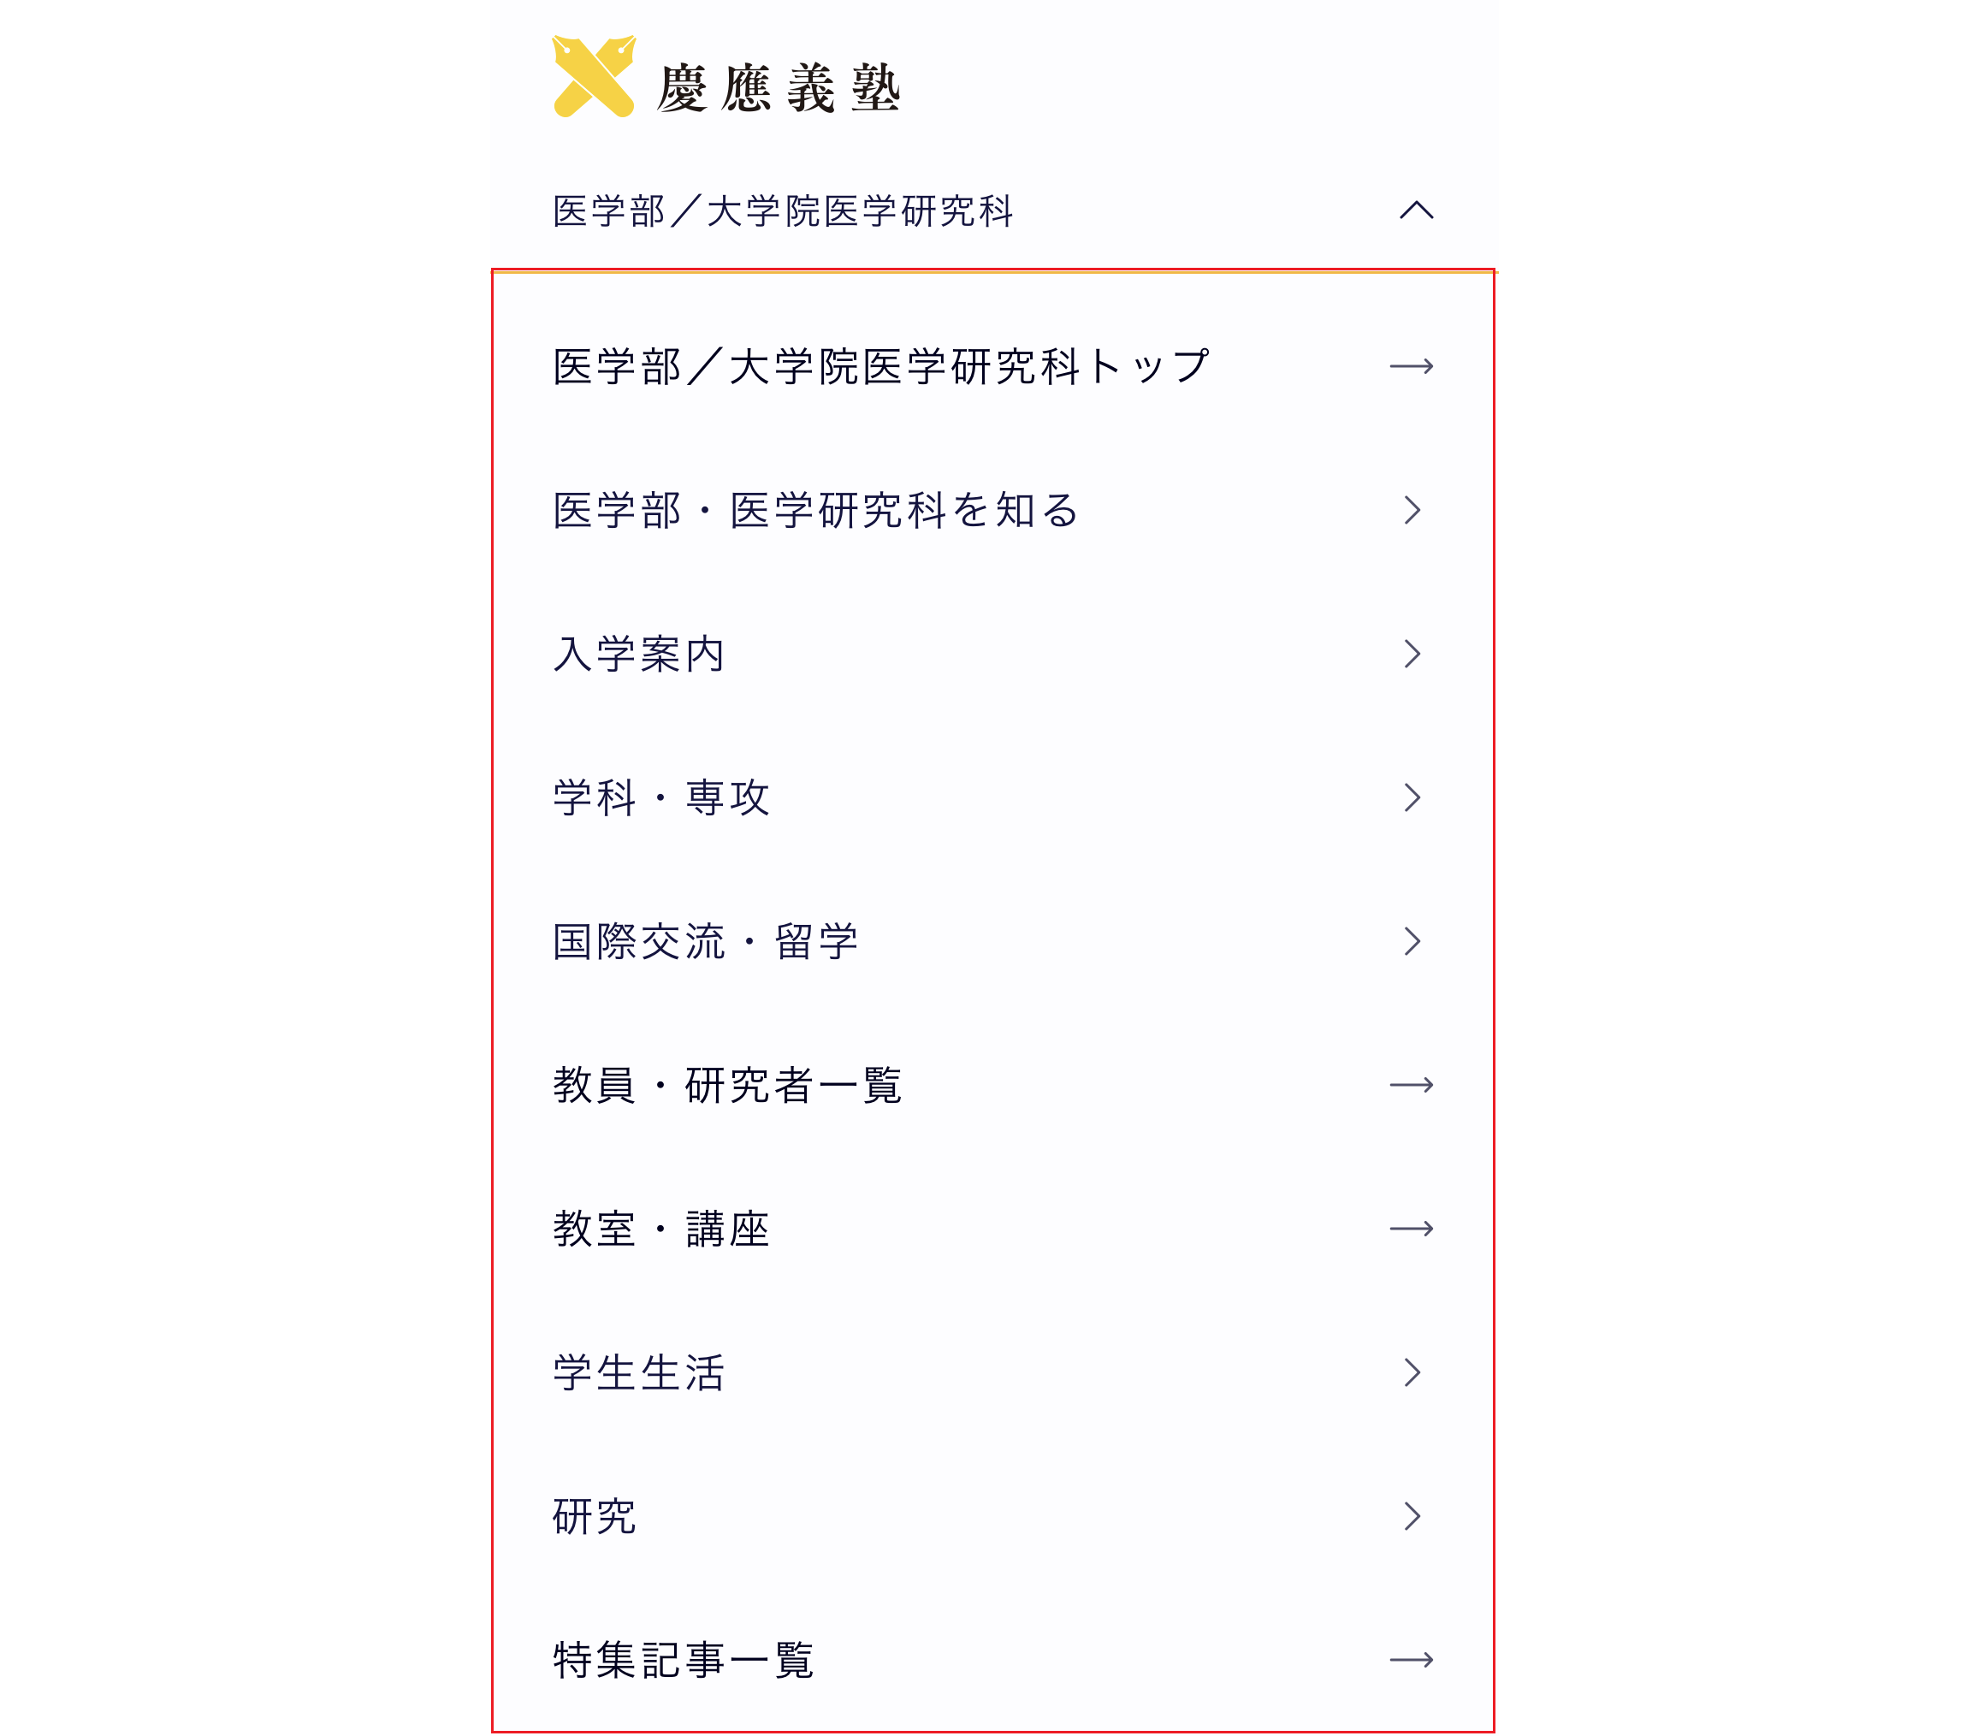This screenshot has height=1736, width=1972.
Task: Click the arrow icon beside 特集記事一覧
Action: point(1413,1660)
